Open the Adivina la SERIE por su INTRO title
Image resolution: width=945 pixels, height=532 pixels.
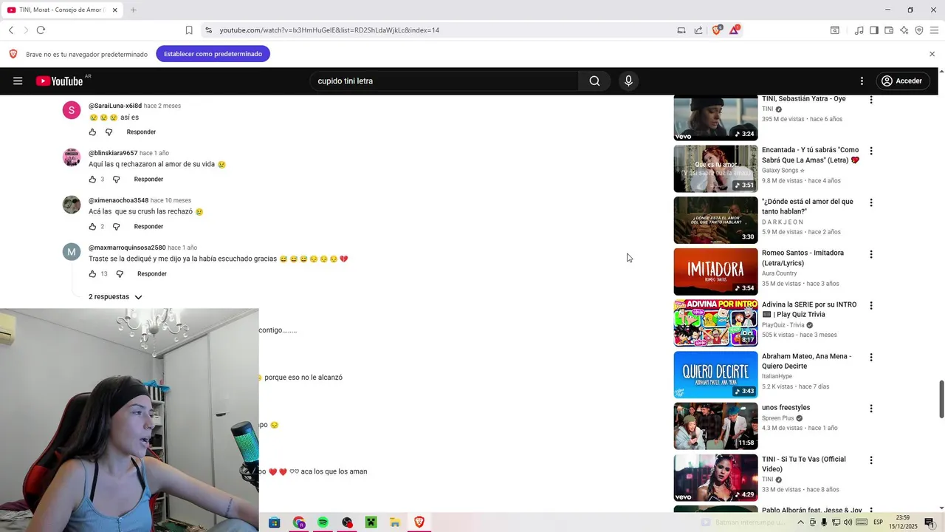(x=809, y=310)
